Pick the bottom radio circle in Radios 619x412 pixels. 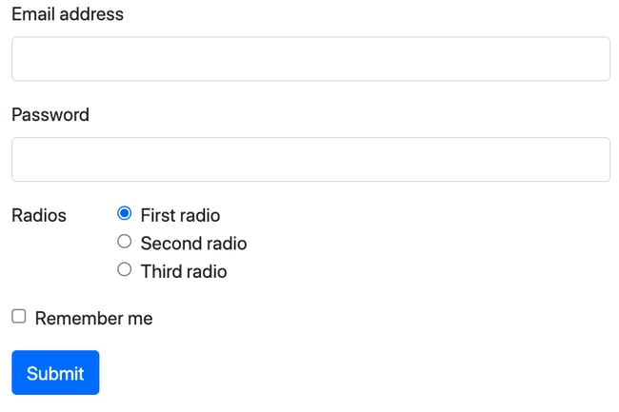[x=124, y=270]
